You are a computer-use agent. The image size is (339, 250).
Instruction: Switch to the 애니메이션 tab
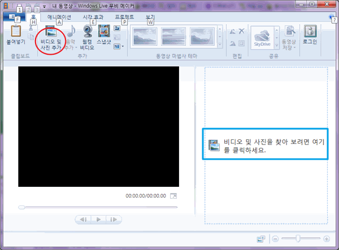tap(59, 17)
